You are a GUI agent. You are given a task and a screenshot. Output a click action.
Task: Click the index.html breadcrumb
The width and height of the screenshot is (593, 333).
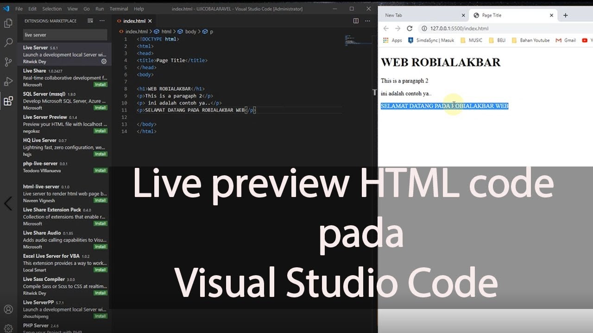tap(133, 31)
